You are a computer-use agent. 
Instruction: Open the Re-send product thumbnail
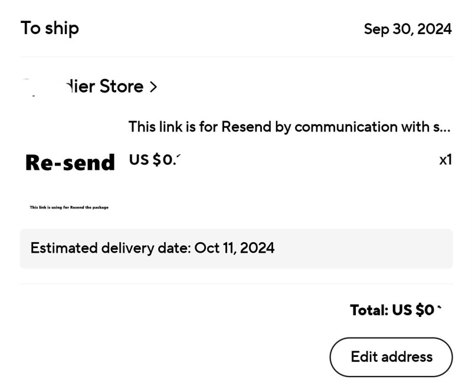(70, 171)
